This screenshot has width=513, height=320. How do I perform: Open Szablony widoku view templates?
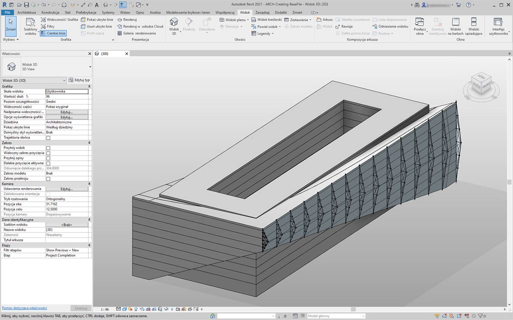[x=30, y=26]
